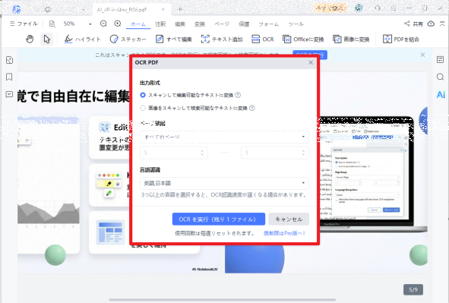This screenshot has height=303, width=449.
Task: Select the Hand pan tool
Action: [30, 39]
